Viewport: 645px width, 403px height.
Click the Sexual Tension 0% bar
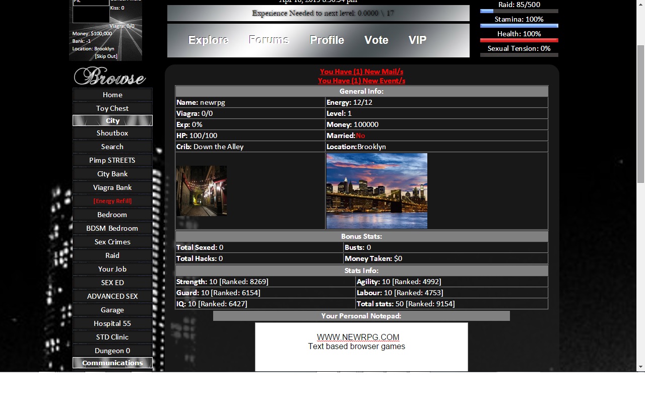(519, 55)
